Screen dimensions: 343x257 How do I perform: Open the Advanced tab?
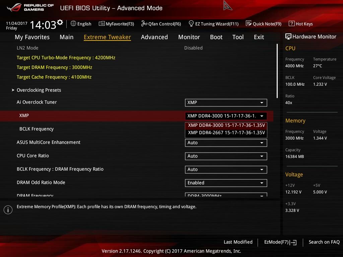click(154, 37)
